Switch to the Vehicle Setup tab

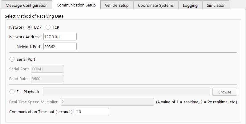(117, 5)
